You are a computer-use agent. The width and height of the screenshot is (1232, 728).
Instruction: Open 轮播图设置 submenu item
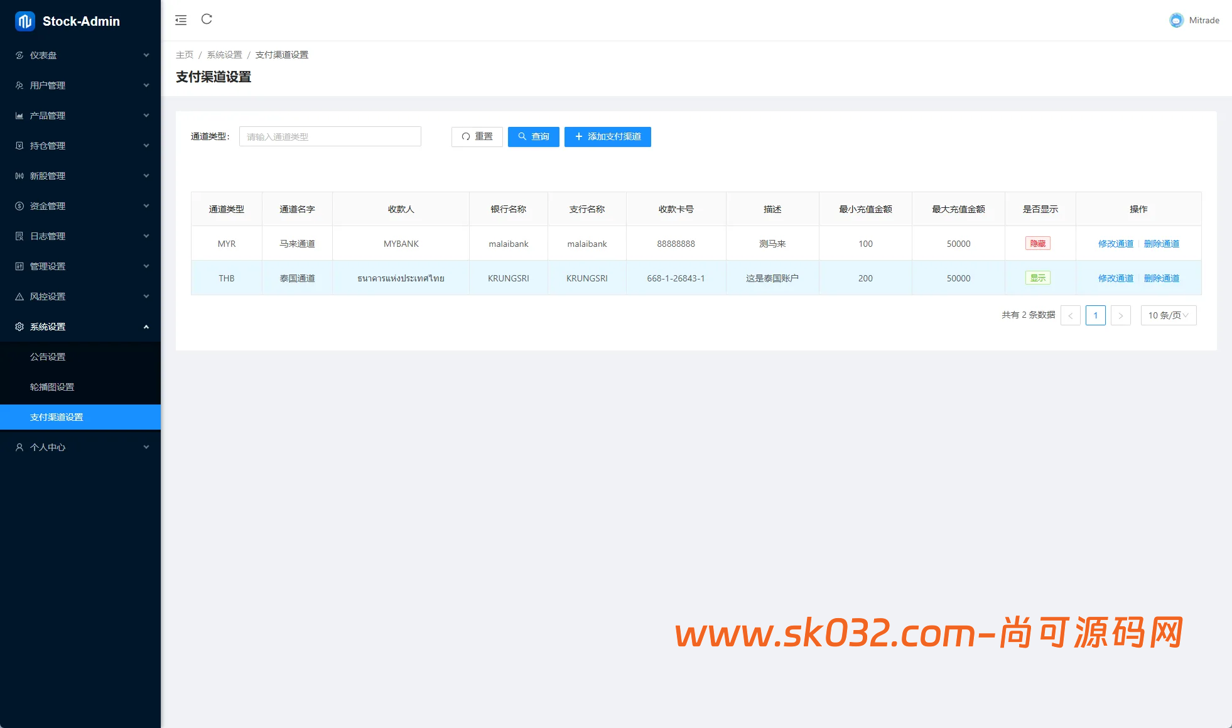tap(52, 387)
